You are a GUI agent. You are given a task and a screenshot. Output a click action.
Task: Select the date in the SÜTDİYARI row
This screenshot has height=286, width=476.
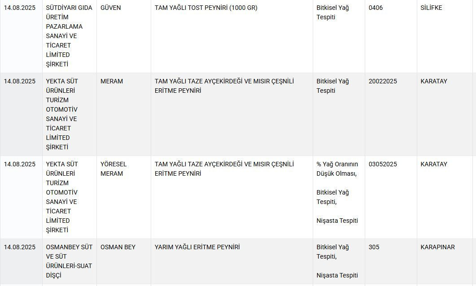[x=20, y=8]
